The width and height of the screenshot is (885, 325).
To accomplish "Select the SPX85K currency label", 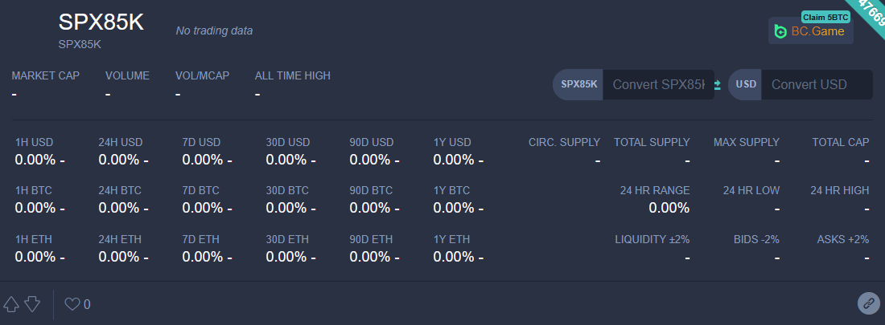I will pos(578,84).
